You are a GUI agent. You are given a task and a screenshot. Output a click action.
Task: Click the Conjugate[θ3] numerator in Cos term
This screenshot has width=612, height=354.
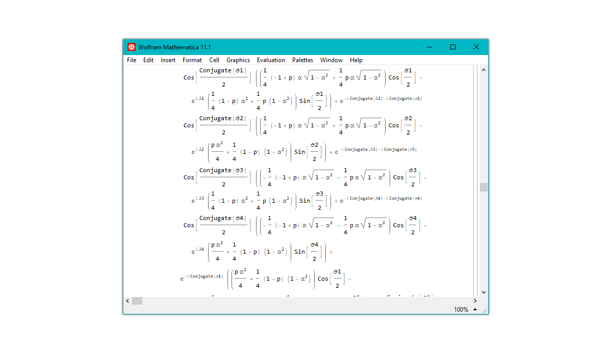[223, 170]
